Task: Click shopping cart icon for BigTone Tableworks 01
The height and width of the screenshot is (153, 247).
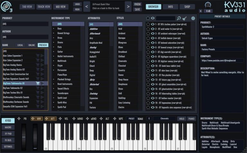Action: [38, 83]
